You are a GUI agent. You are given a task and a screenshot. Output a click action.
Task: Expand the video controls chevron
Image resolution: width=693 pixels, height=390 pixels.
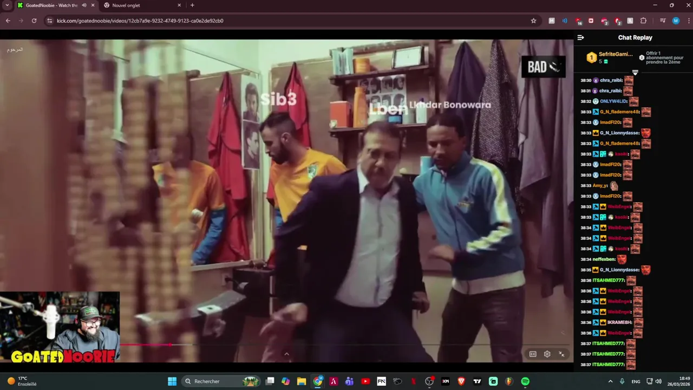tap(286, 354)
